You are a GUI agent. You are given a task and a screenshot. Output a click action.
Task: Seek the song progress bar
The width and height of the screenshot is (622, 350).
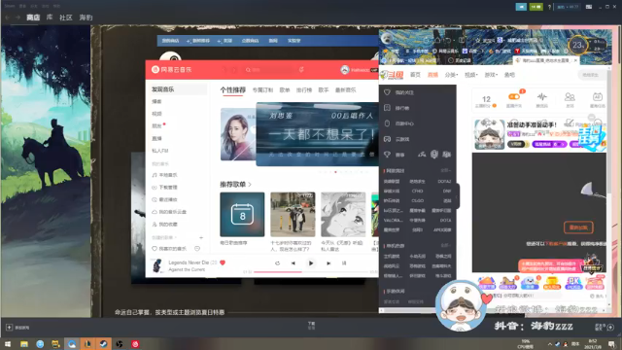coord(311,272)
